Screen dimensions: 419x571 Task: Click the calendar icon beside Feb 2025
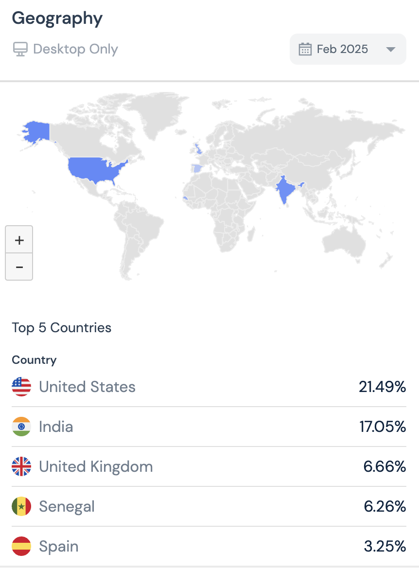305,49
